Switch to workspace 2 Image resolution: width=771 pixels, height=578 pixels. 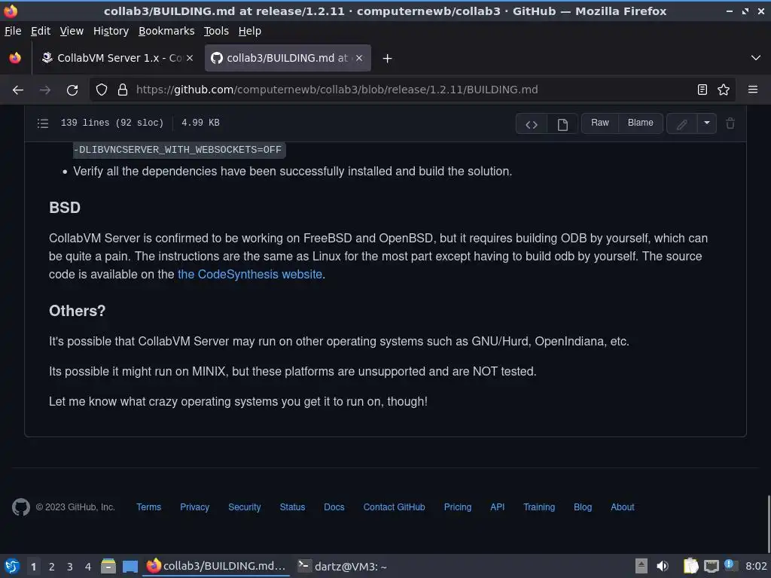[x=52, y=567]
